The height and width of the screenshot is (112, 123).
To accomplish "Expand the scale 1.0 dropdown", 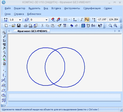I will 20,20.
